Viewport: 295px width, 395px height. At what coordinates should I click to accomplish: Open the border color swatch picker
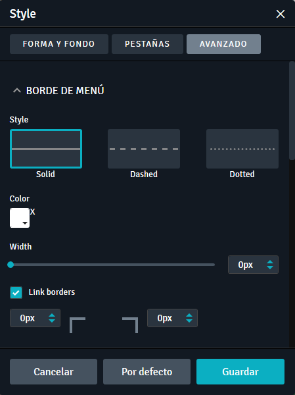coord(20,218)
